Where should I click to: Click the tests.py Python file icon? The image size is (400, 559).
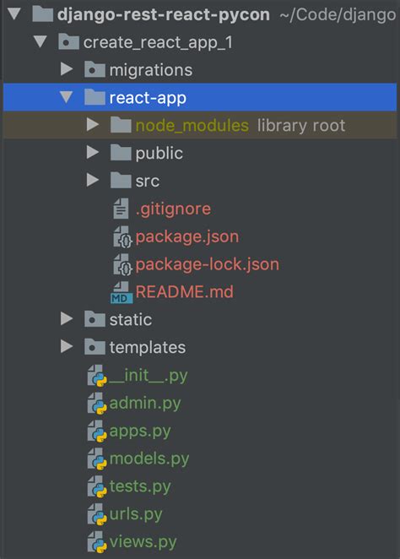tap(97, 487)
